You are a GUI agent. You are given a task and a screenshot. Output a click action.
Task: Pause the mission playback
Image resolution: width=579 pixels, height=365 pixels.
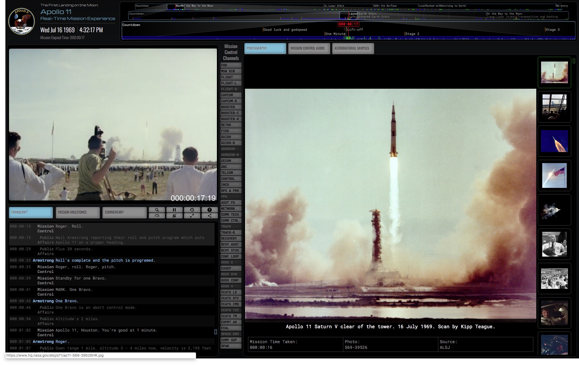coord(174,210)
